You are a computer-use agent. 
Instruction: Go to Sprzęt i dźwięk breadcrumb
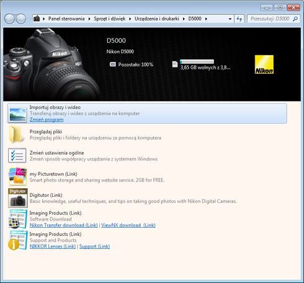pos(110,19)
